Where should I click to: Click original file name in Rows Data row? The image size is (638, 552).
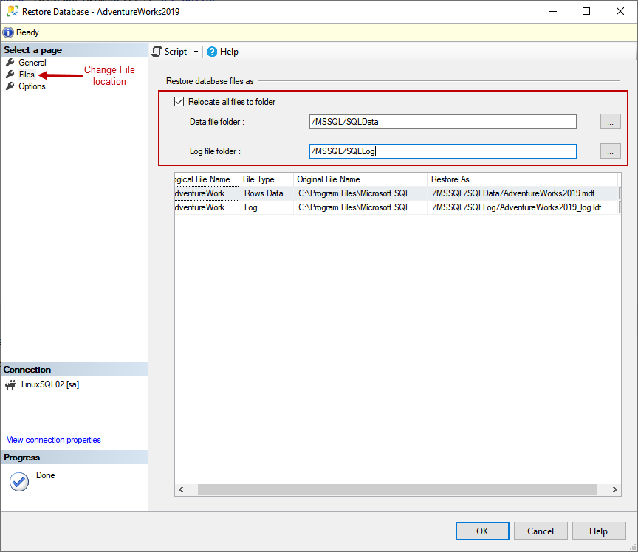click(360, 193)
